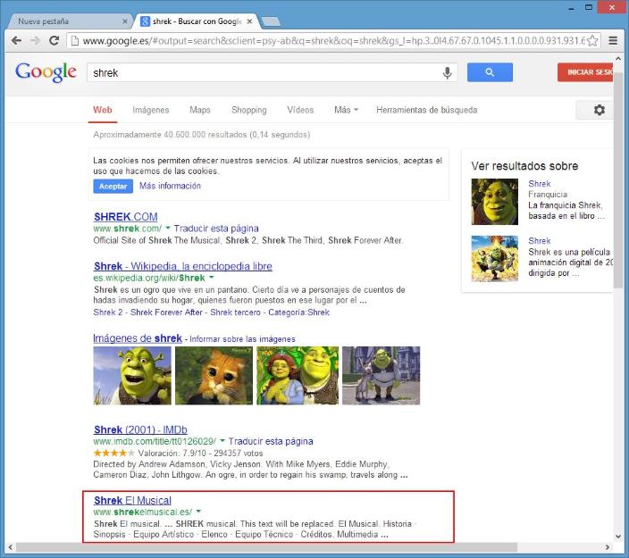
Task: Open the 'Shrek 2' sitelink
Action: click(x=107, y=312)
